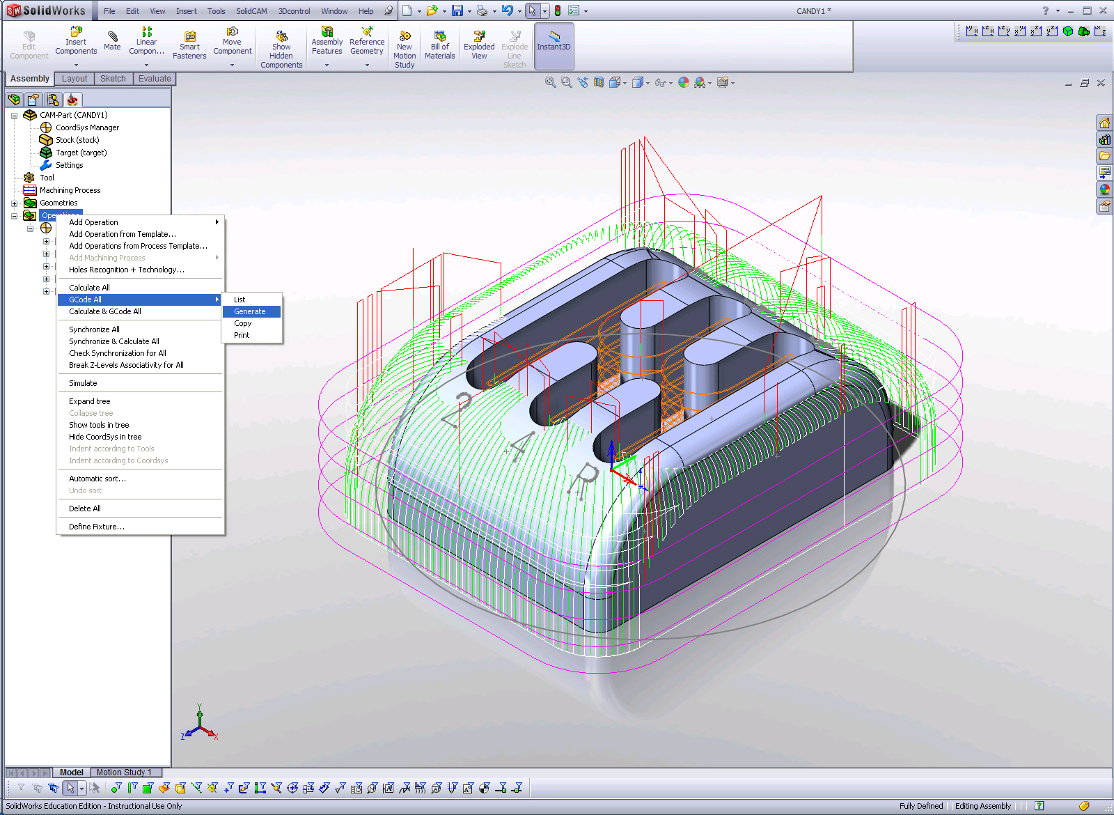Switch to the Evaluate tab

point(154,79)
